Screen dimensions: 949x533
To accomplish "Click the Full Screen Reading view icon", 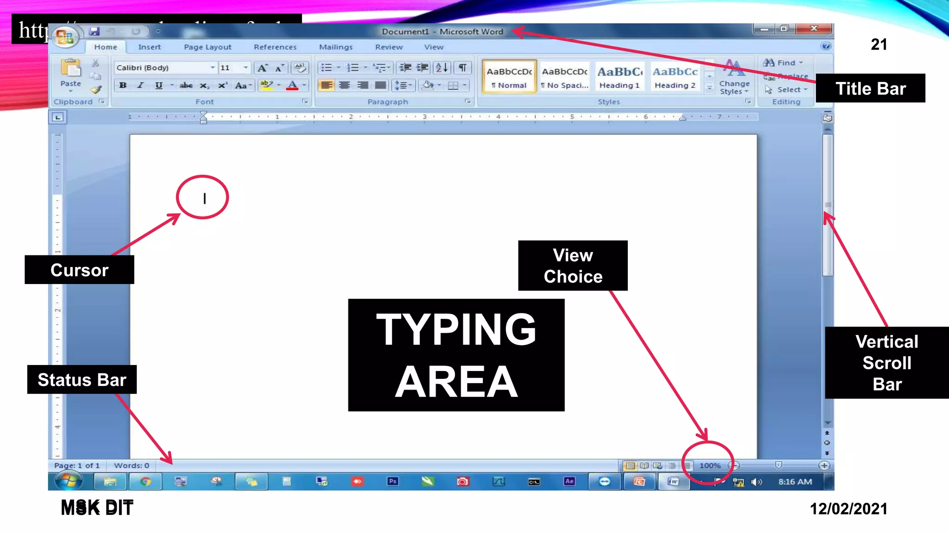I will [x=644, y=465].
